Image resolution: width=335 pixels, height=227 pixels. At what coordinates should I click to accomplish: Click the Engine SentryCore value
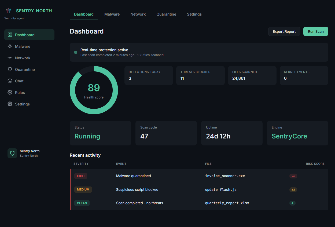tap(289, 136)
